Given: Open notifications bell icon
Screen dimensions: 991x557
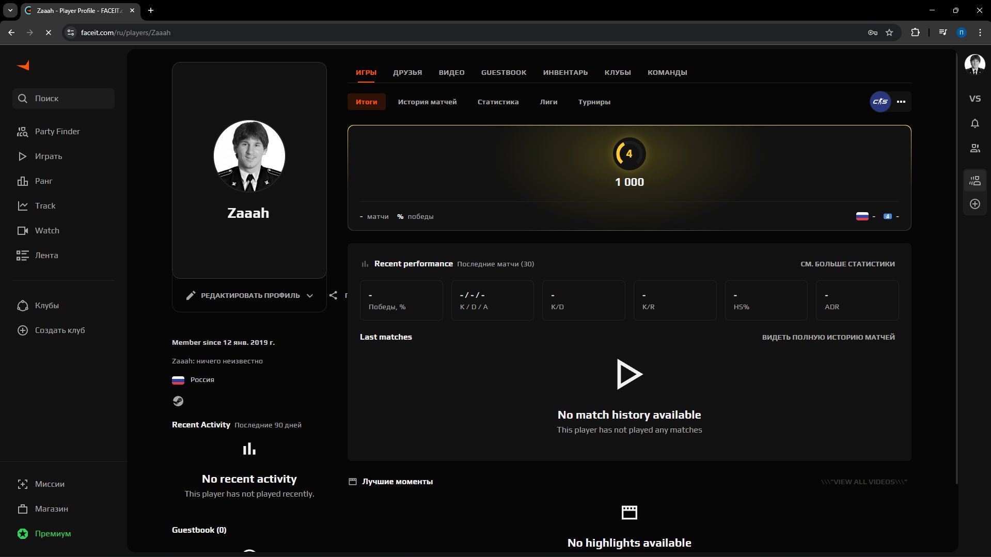Looking at the screenshot, I should click(974, 123).
